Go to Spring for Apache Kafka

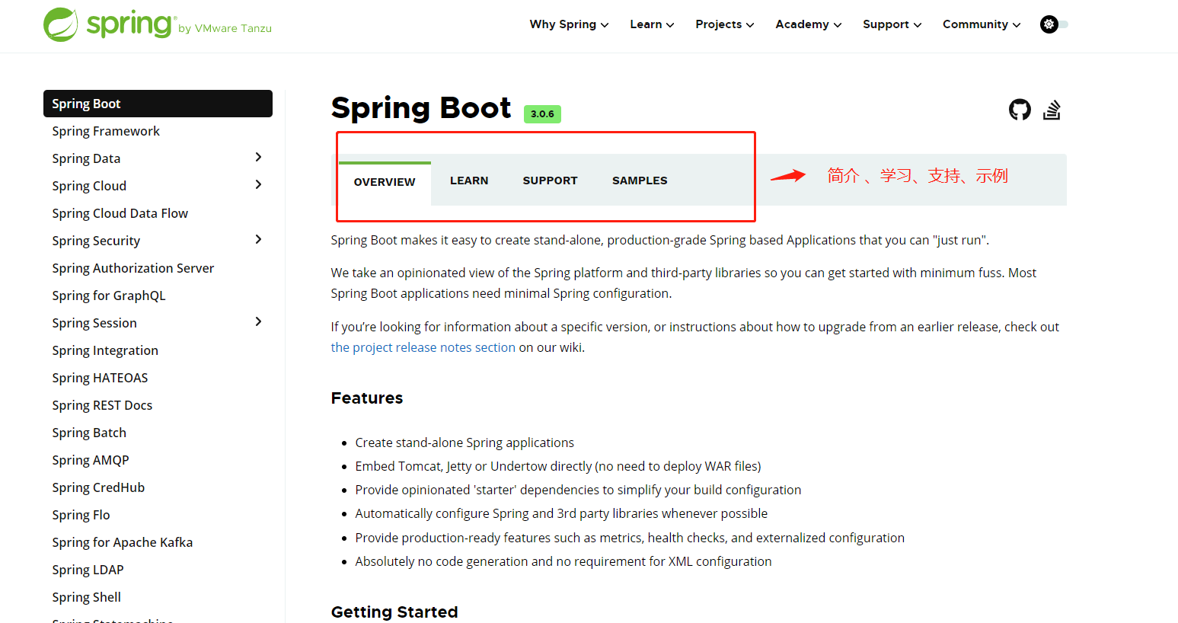(122, 542)
